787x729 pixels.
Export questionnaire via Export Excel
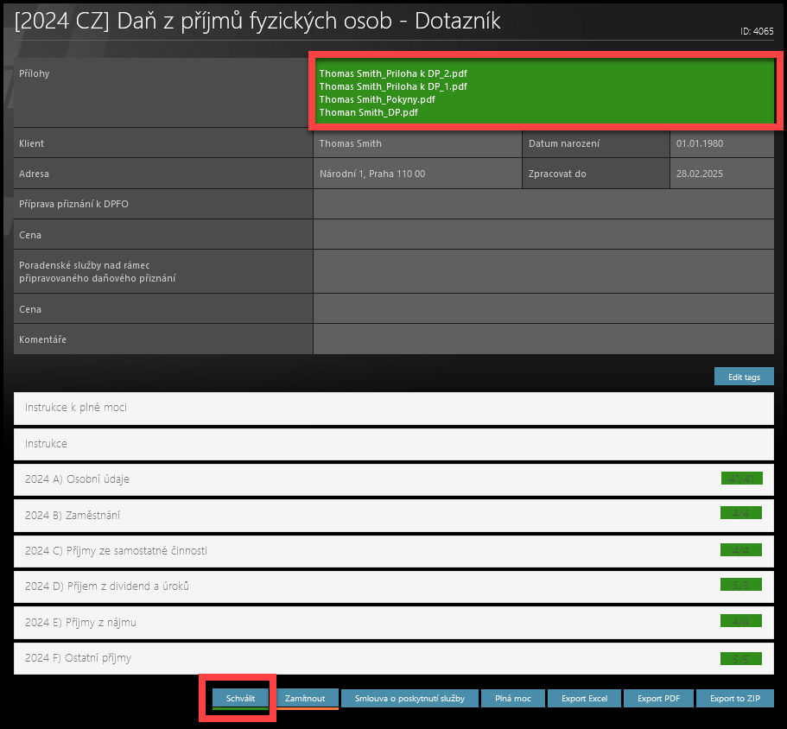(584, 698)
